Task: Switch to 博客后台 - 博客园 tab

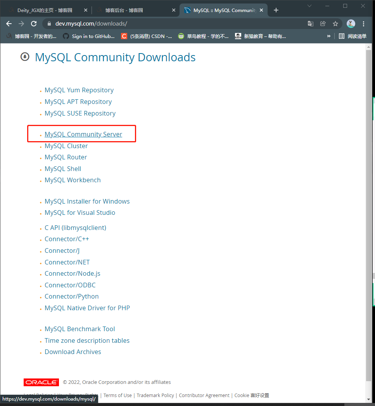Action: (x=124, y=10)
